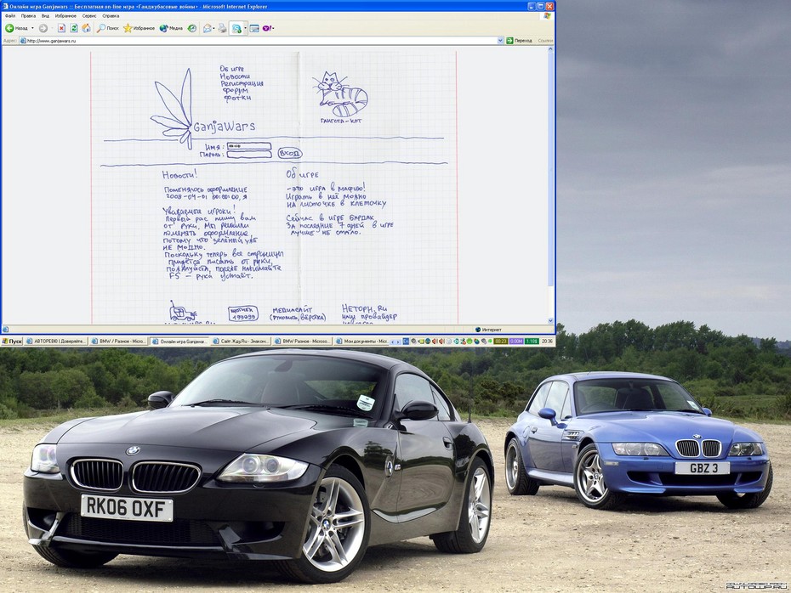Open the Справка menu
The width and height of the screenshot is (791, 593).
click(x=111, y=16)
